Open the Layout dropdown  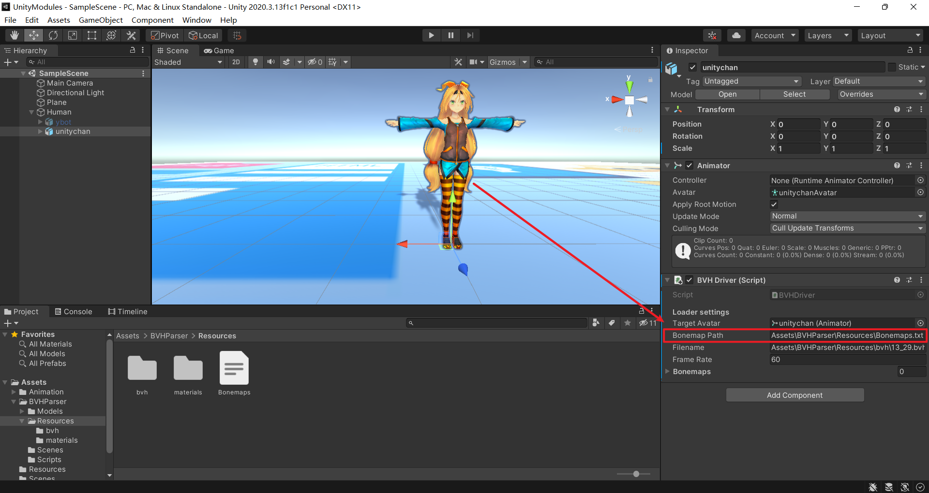(890, 35)
